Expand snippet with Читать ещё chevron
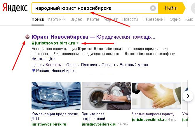Image resolution: width=195 pixels, height=127 pixels. pos(54,59)
